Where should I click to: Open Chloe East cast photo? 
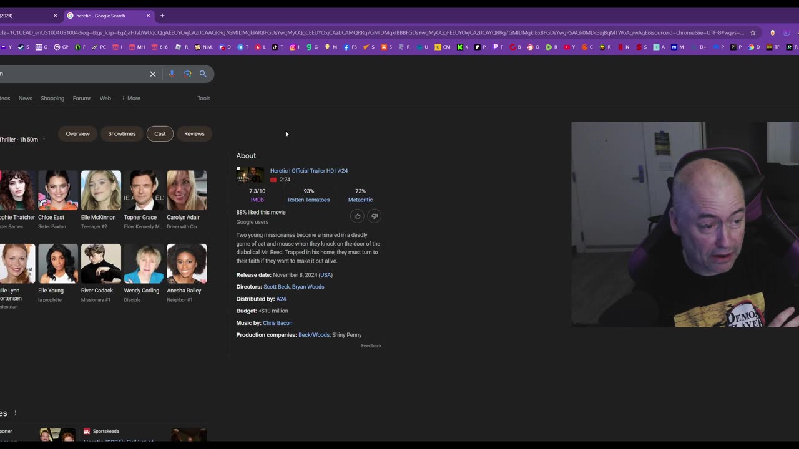(58, 190)
